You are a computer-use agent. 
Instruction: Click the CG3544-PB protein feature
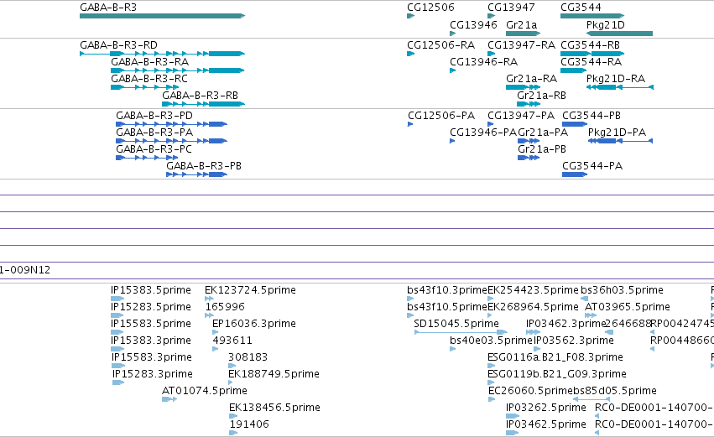coord(575,124)
